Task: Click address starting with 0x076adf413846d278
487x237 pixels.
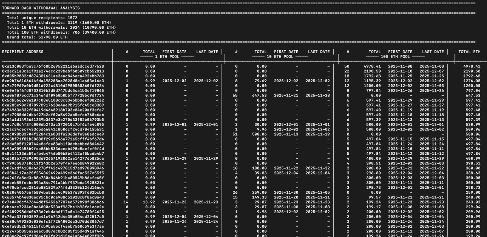Action: [x=53, y=169]
